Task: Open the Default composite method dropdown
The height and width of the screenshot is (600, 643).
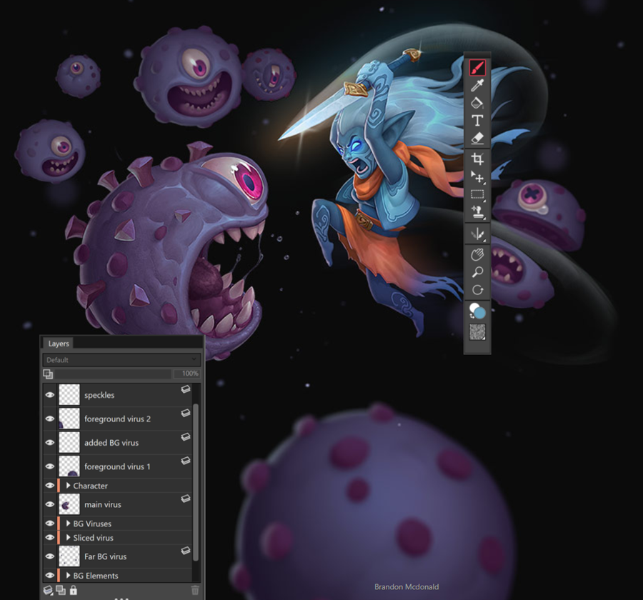Action: pyautogui.click(x=121, y=360)
